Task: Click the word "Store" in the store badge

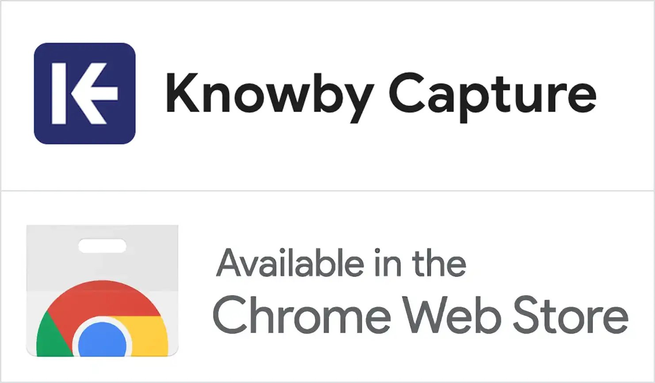Action: coord(571,315)
